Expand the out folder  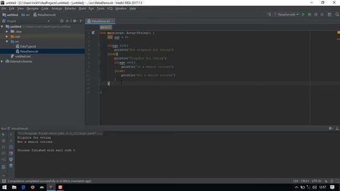pyautogui.click(x=7, y=37)
